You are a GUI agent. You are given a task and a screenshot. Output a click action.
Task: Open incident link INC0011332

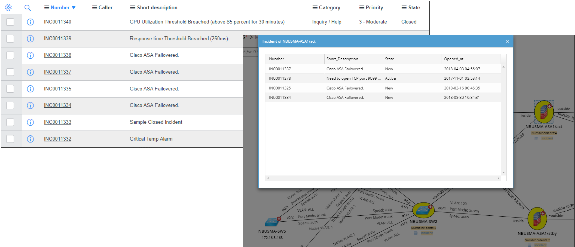coord(57,139)
